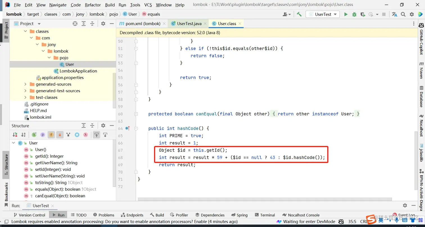Toggle Show Lambdas filter in Structure
The width and height of the screenshot is (425, 227).
(85, 135)
